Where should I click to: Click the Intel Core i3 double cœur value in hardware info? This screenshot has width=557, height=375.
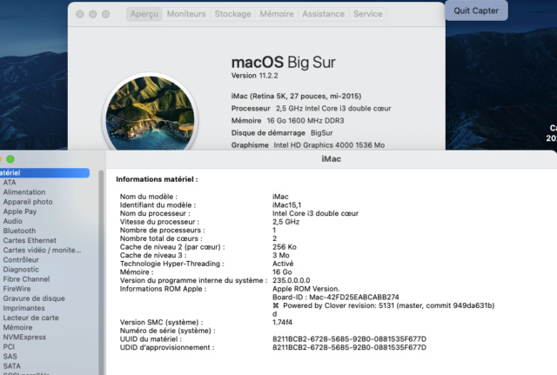tap(315, 213)
